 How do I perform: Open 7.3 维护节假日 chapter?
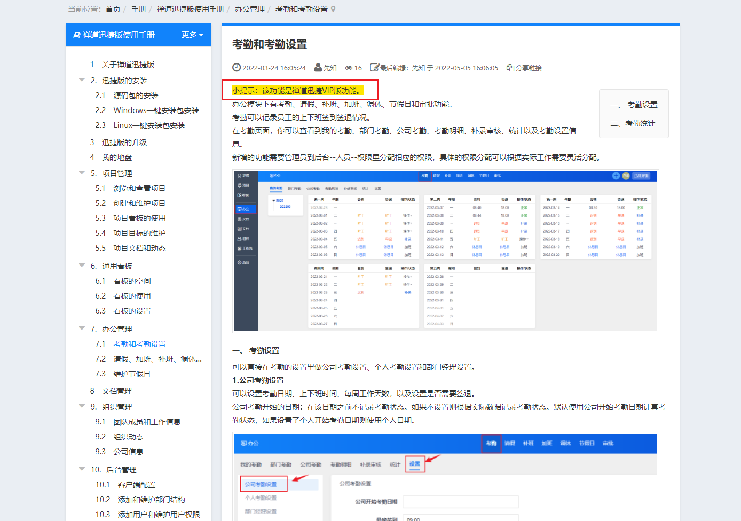[x=131, y=374]
